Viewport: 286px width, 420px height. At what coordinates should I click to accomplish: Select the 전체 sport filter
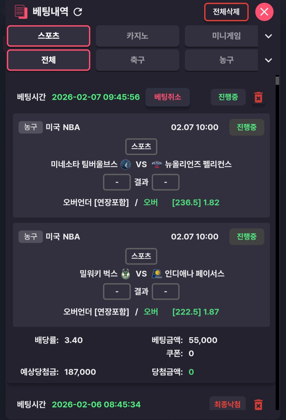[x=49, y=60]
